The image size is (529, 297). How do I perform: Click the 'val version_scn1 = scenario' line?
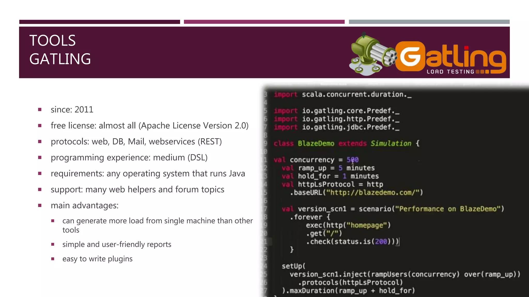coord(393,209)
